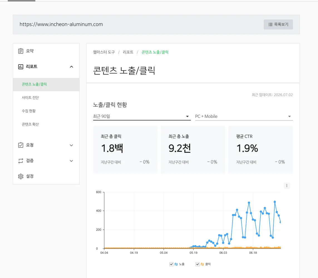Viewport: 318px width, 278px height.
Task: Click the 06.03 label on chart axis
Action: [x=223, y=253]
